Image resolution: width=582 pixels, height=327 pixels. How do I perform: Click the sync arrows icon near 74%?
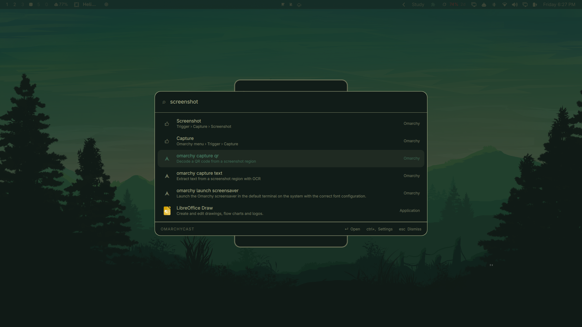[444, 5]
